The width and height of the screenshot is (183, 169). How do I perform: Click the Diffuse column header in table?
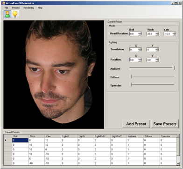pyautogui.click(x=151, y=136)
